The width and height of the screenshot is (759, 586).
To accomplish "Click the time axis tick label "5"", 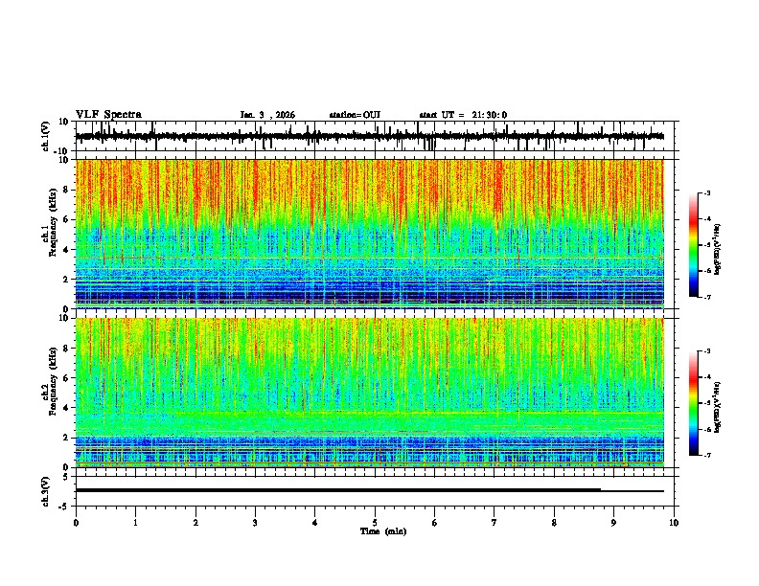I will point(375,523).
